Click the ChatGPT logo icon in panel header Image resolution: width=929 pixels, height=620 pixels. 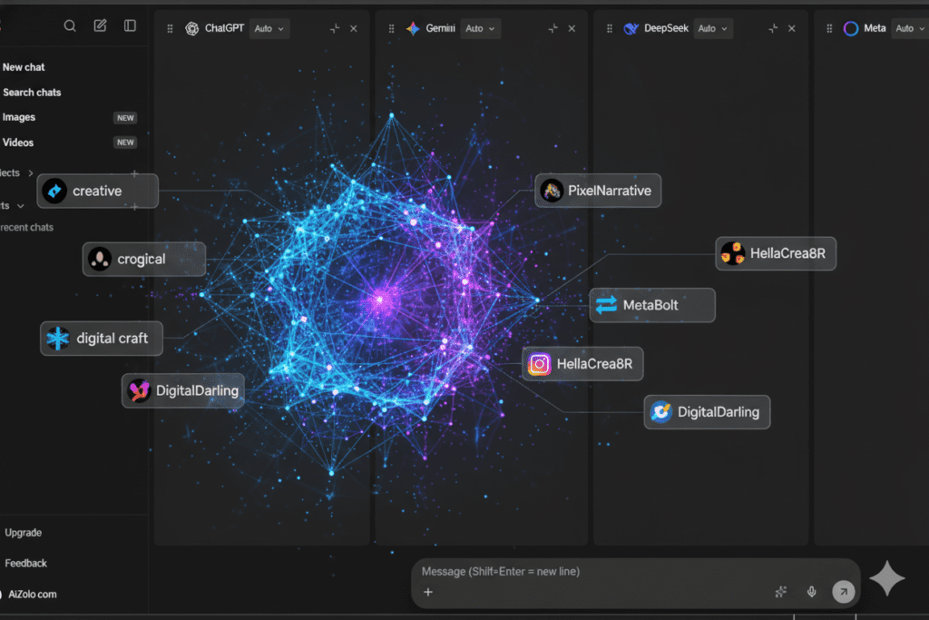click(193, 28)
